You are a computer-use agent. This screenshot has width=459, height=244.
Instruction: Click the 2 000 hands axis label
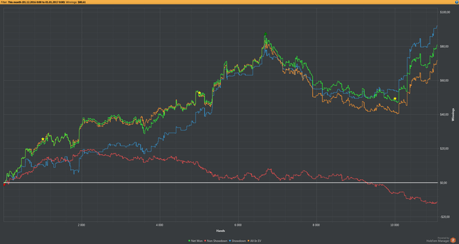point(81,225)
